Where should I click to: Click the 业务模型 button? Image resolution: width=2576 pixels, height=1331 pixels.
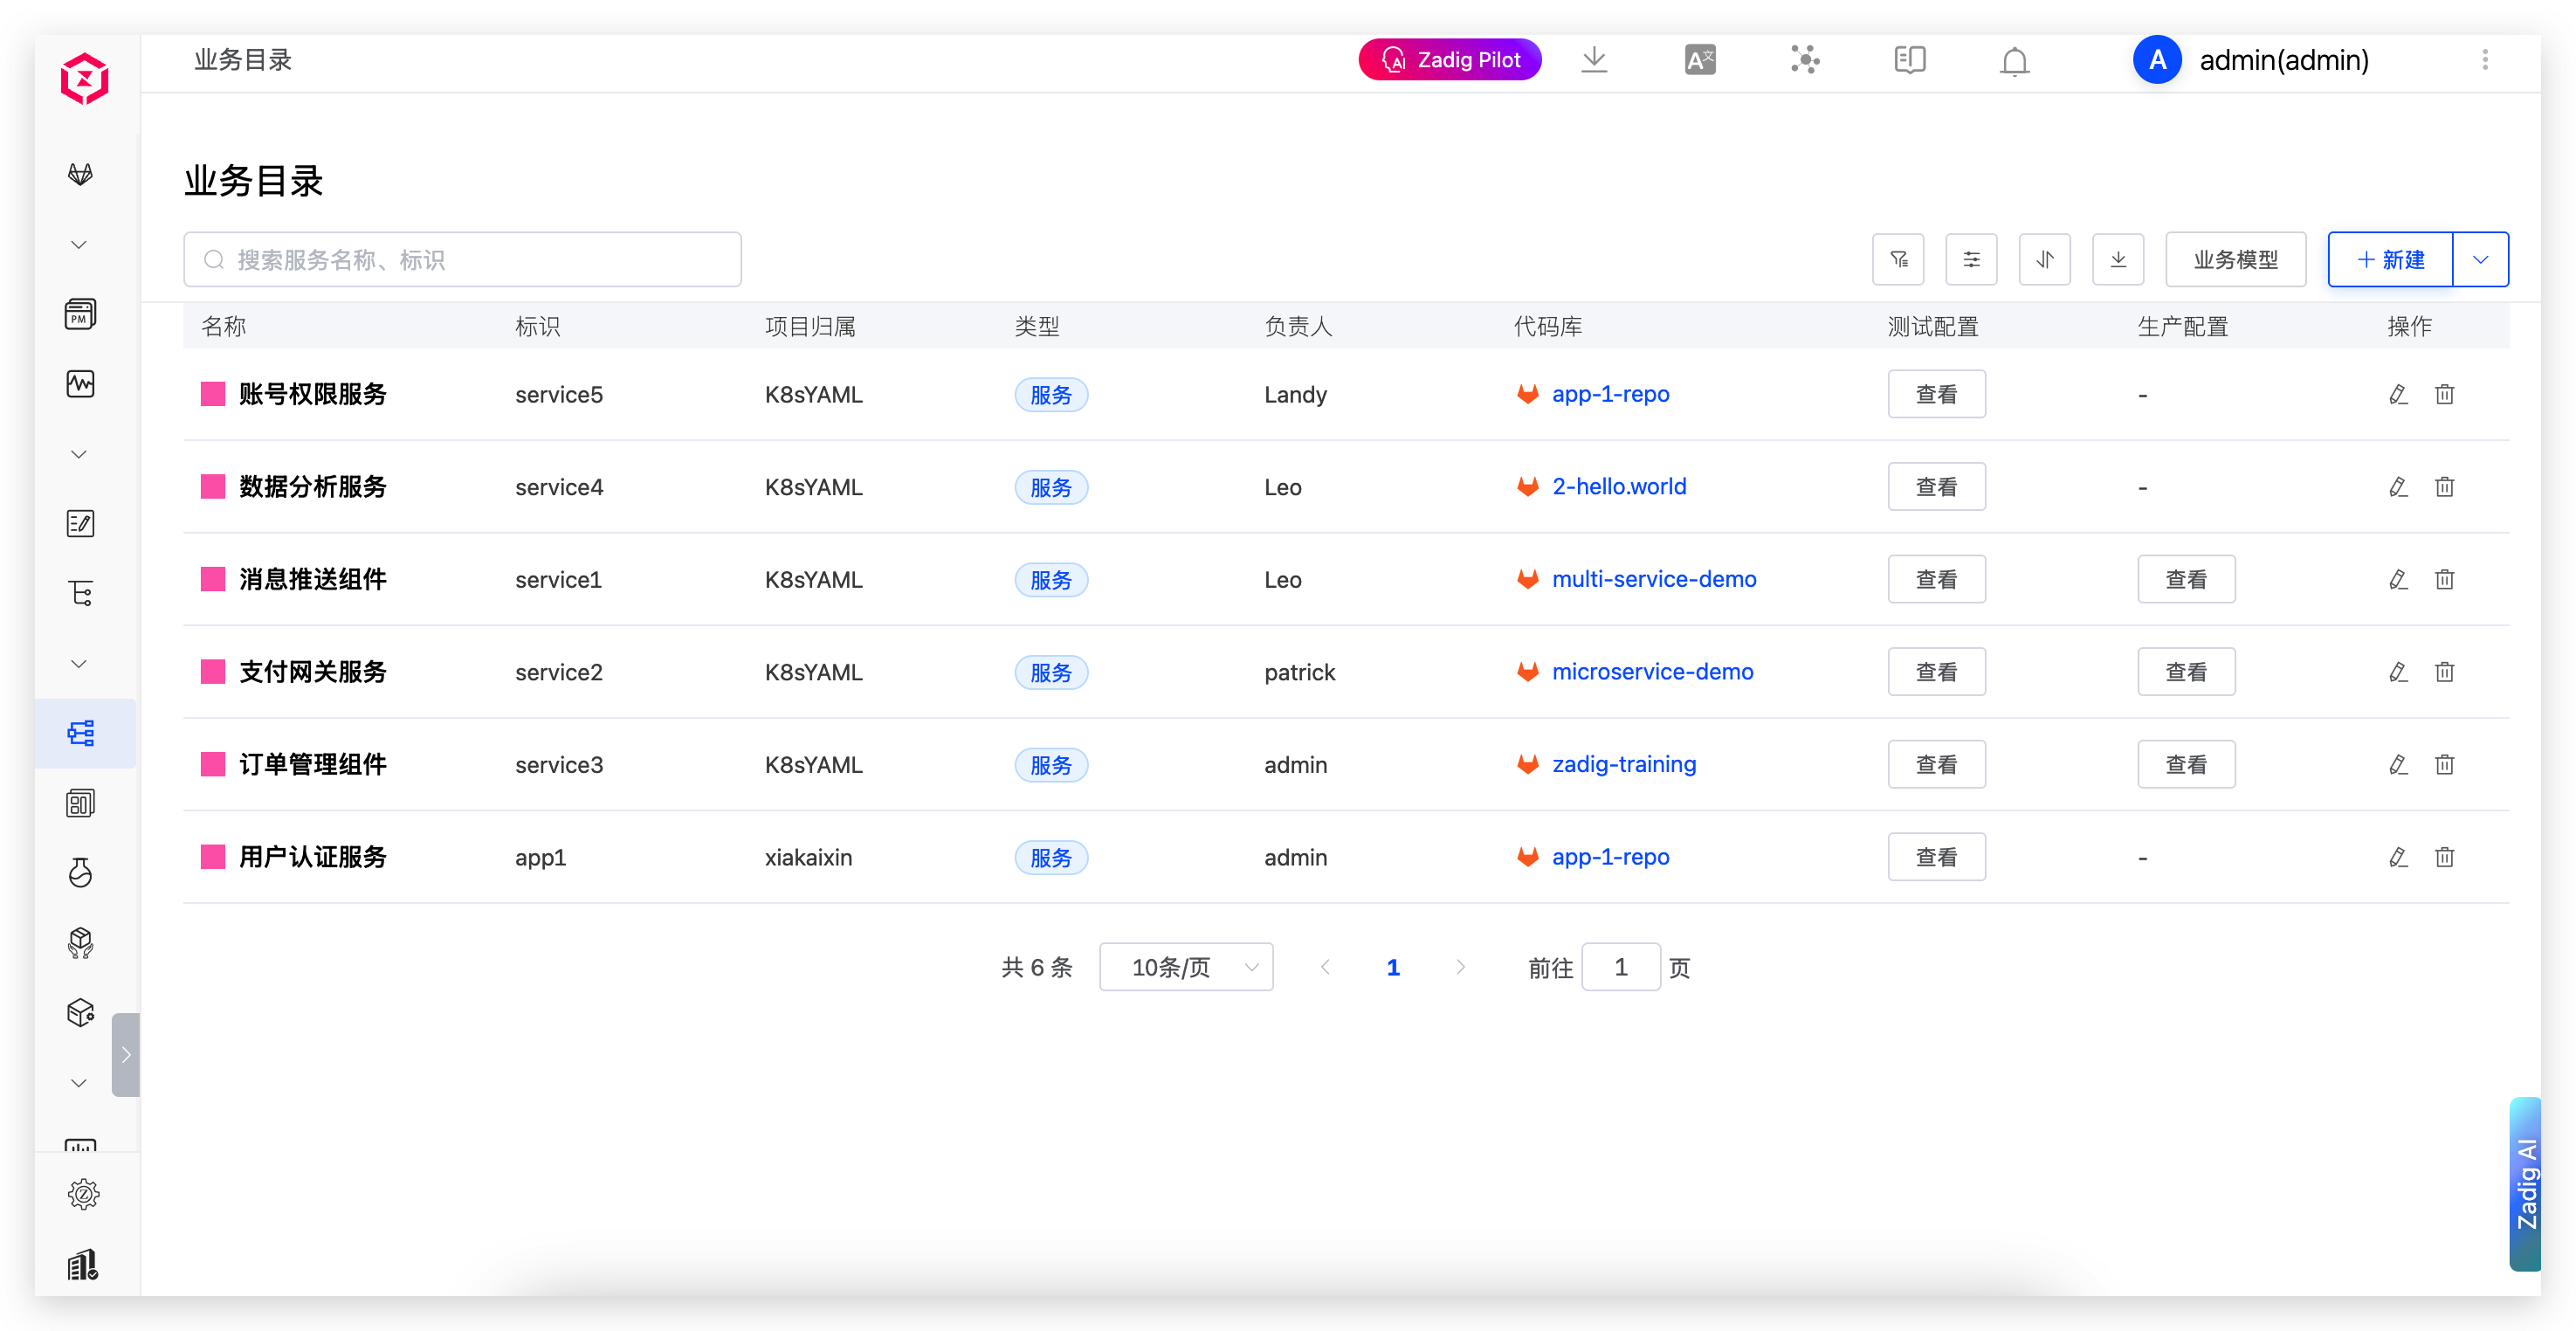(2235, 260)
